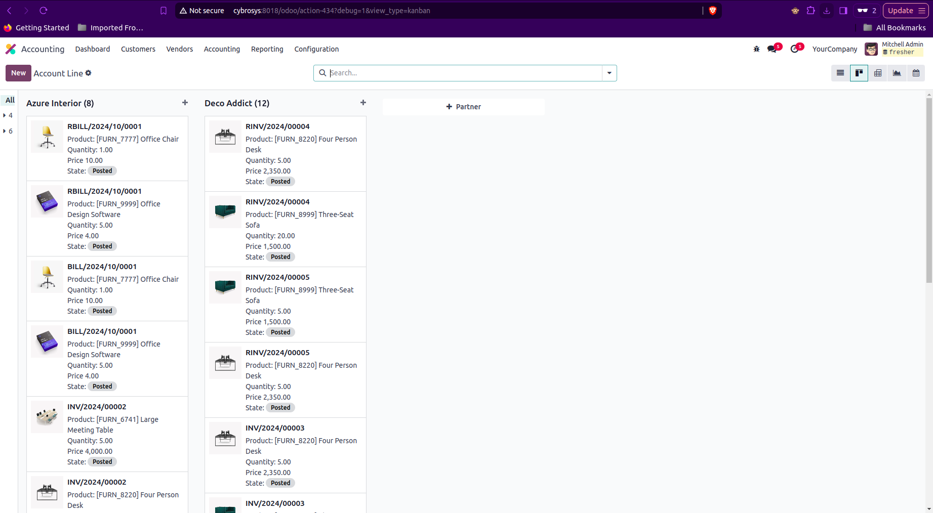This screenshot has width=933, height=513.
Task: Click the Not secure warning icon
Action: click(x=183, y=11)
